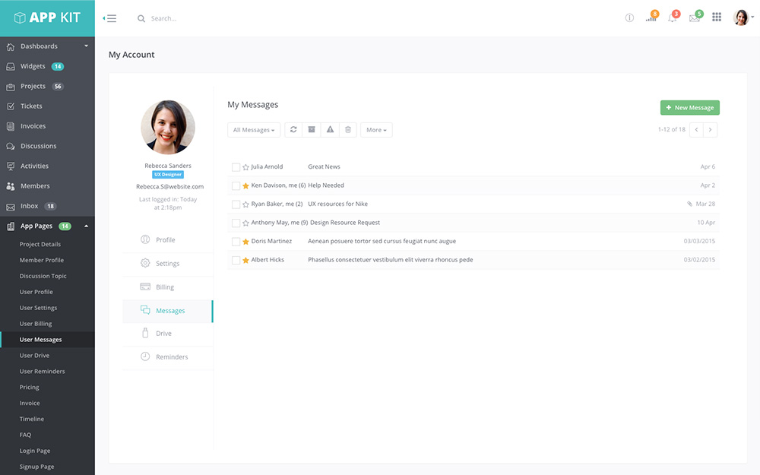Image resolution: width=760 pixels, height=475 pixels.
Task: Collapse sidebar with the hamburger icon
Action: [110, 18]
